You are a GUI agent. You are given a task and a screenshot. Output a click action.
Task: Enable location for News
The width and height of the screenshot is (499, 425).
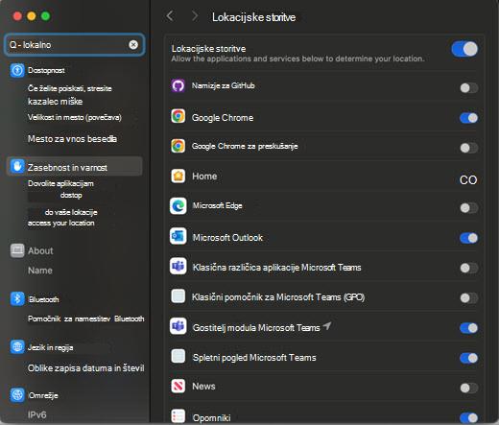pos(469,388)
